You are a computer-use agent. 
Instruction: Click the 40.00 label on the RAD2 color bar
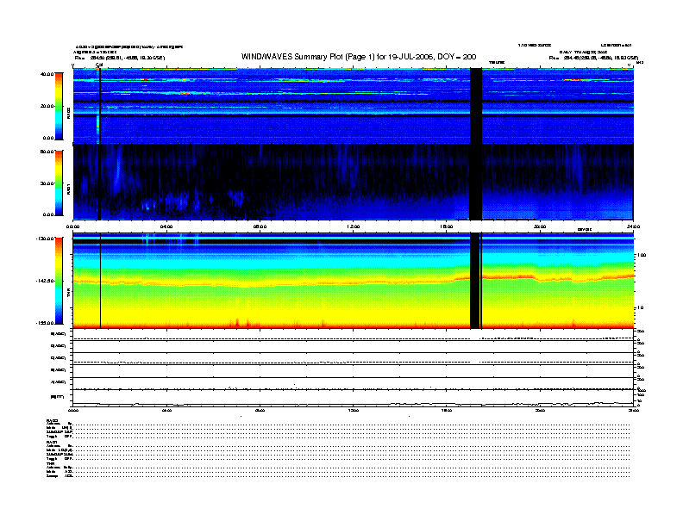click(x=47, y=74)
